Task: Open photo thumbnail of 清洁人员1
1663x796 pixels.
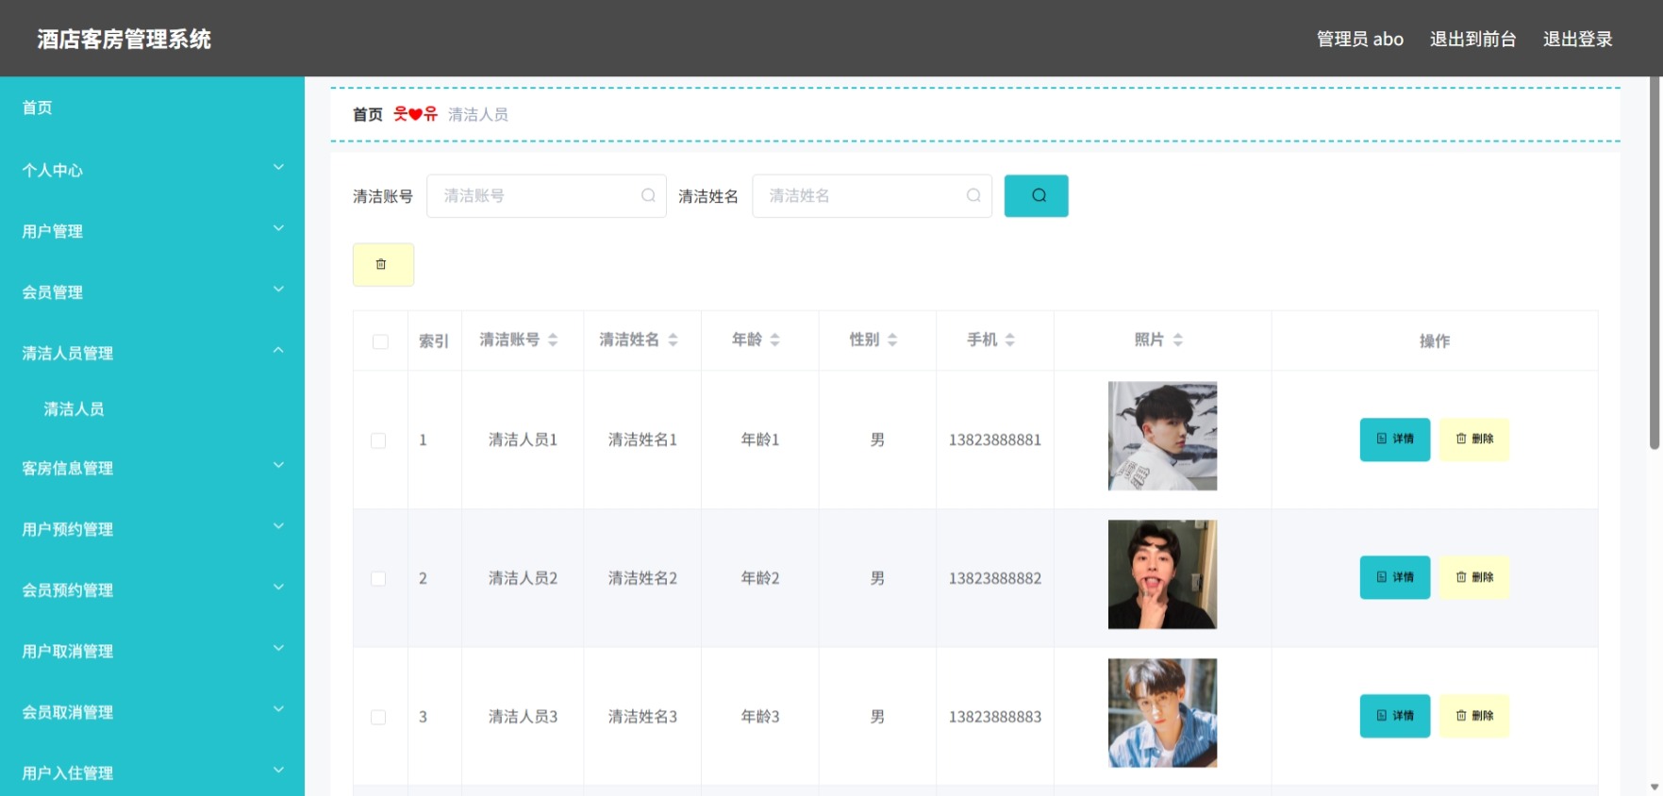Action: tap(1162, 436)
